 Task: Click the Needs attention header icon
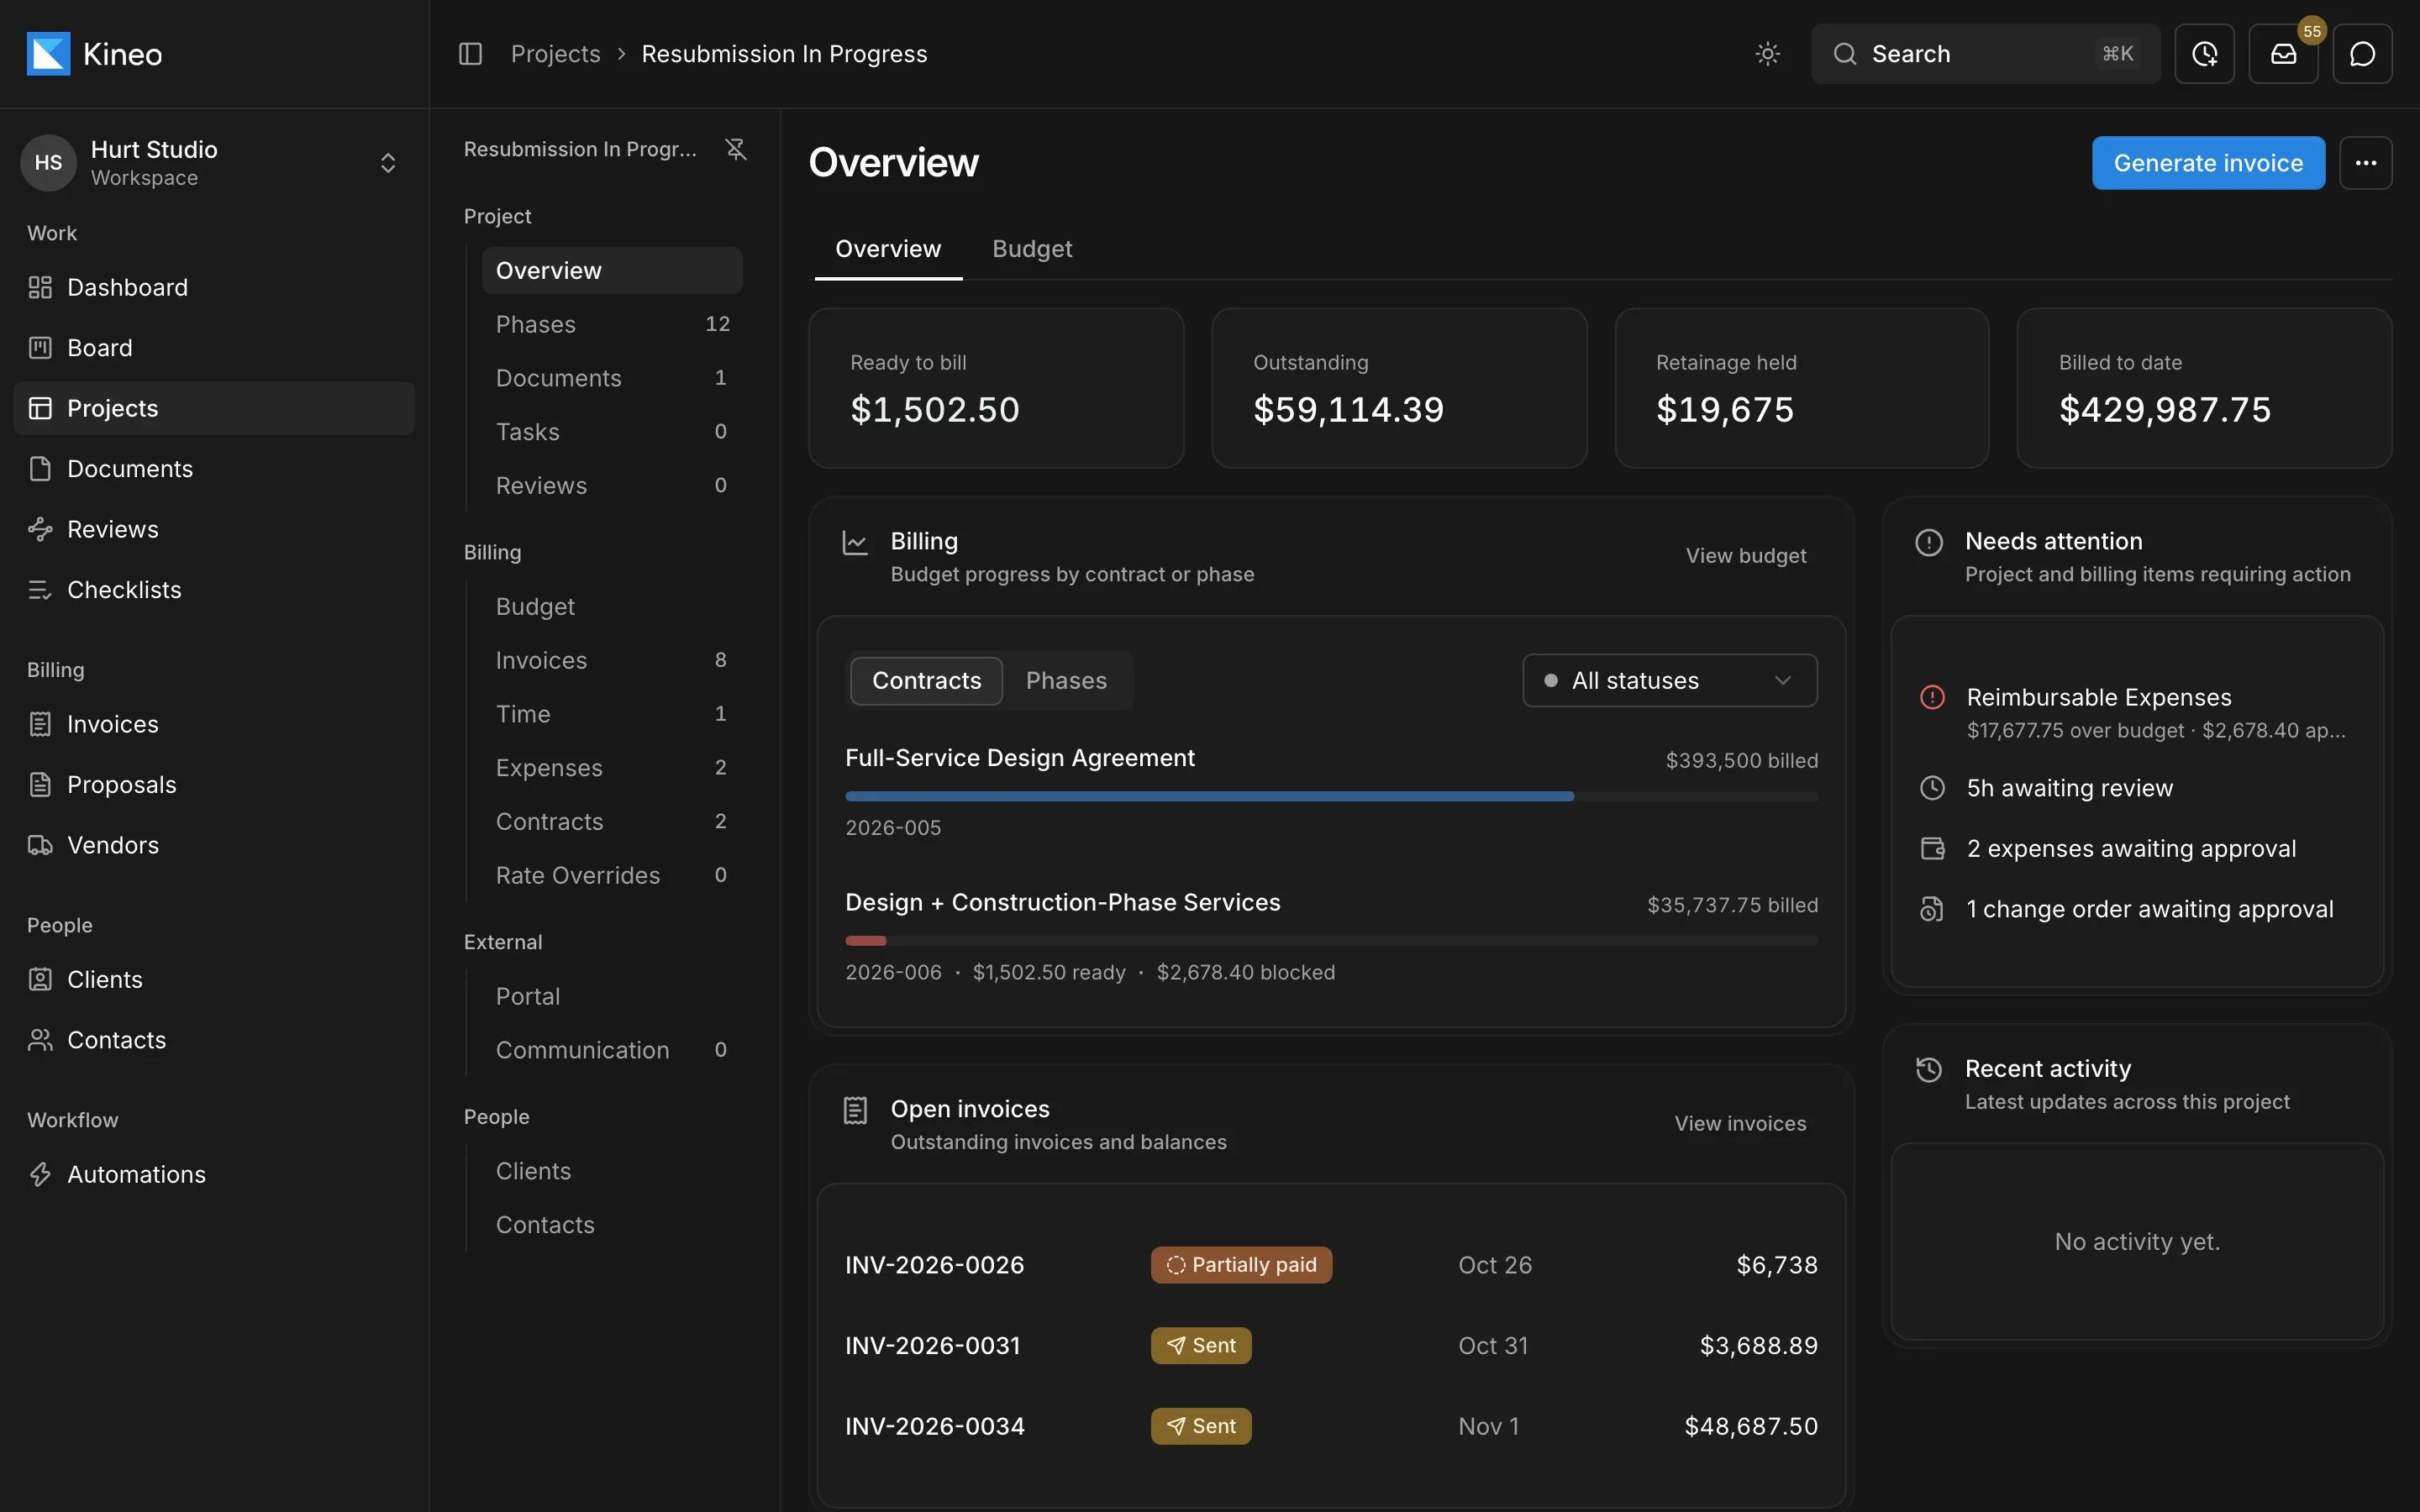[x=1929, y=542]
